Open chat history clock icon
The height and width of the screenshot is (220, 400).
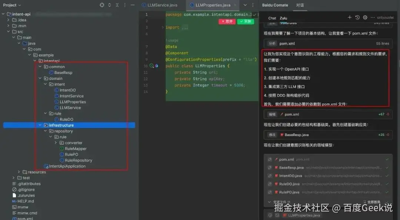(357, 17)
